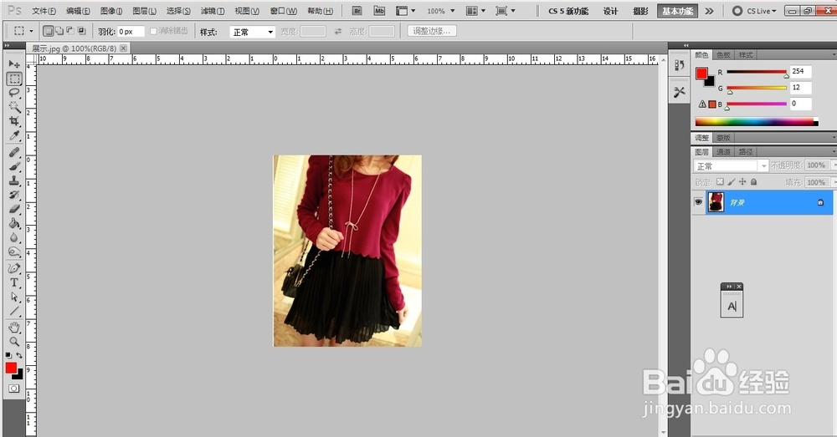Select the Zoom tool

point(14,342)
